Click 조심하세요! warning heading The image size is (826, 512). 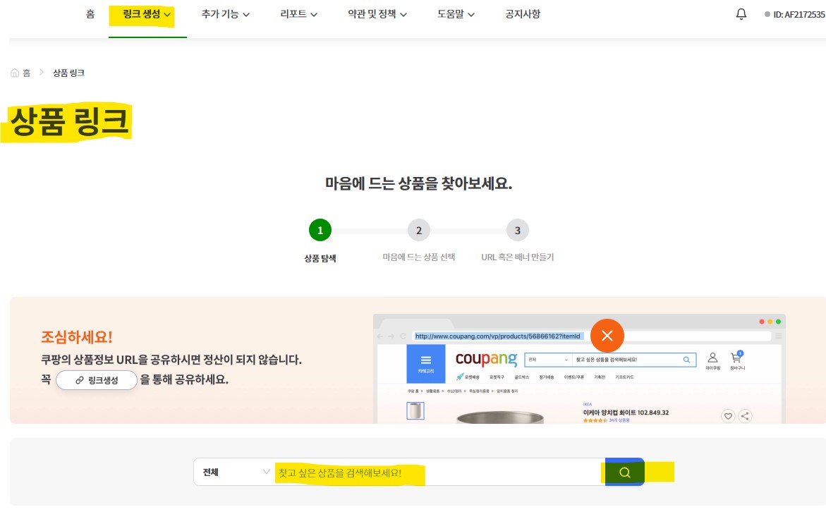pos(76,337)
